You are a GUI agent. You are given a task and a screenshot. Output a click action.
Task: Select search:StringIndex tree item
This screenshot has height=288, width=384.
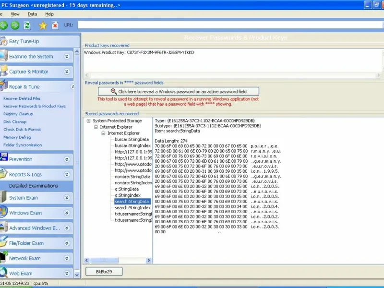point(133,208)
